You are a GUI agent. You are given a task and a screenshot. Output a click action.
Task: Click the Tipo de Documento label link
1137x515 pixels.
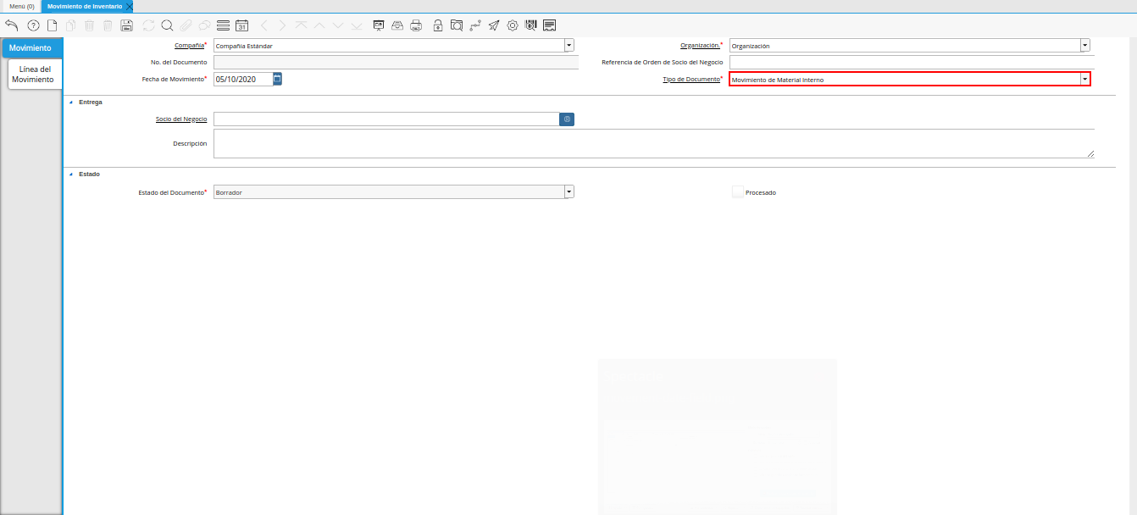(691, 79)
